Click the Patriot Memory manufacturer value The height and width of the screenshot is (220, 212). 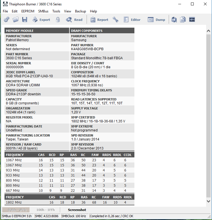(17, 40)
